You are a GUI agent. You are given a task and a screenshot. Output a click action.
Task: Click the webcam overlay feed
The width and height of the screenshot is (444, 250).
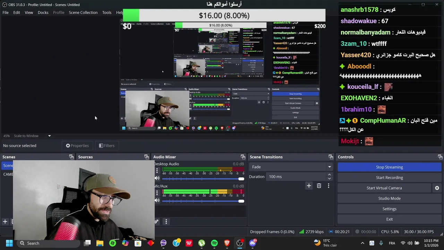[x=84, y=200]
